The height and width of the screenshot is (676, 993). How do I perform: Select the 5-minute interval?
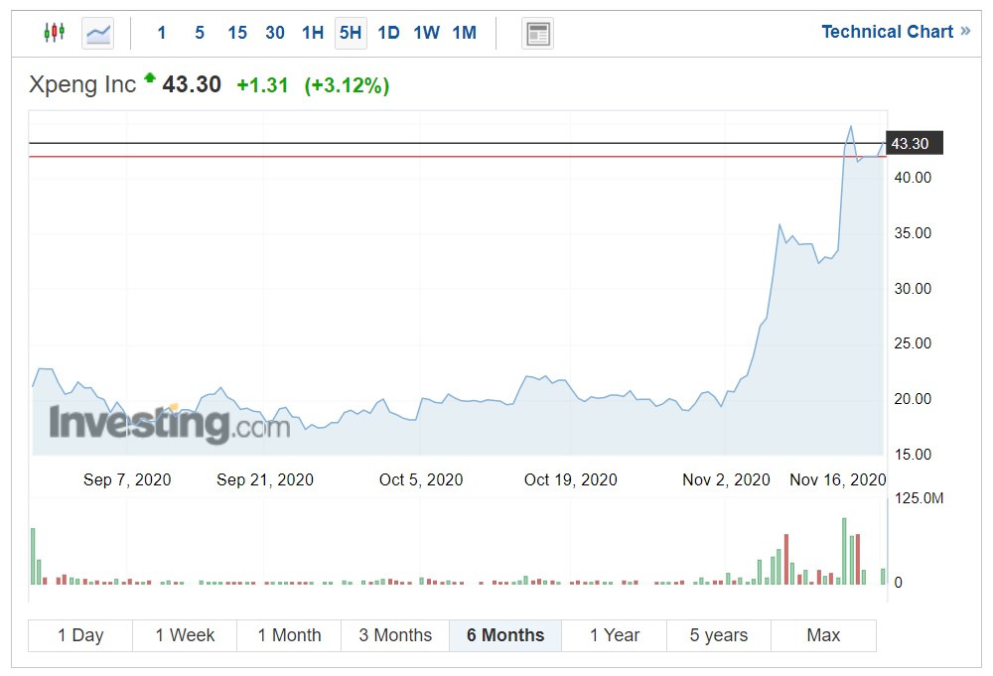click(199, 32)
